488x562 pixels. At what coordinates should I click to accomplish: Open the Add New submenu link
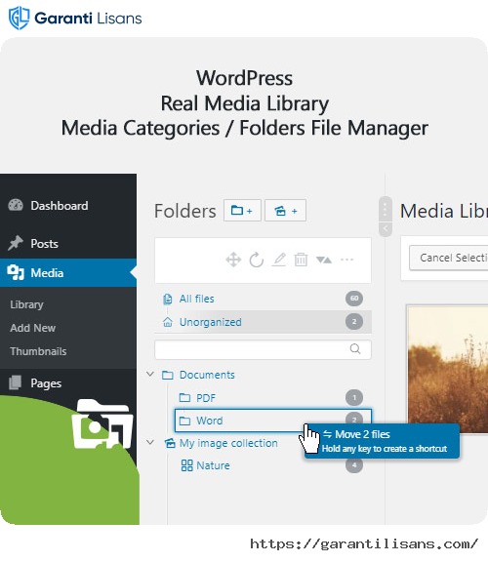[32, 328]
